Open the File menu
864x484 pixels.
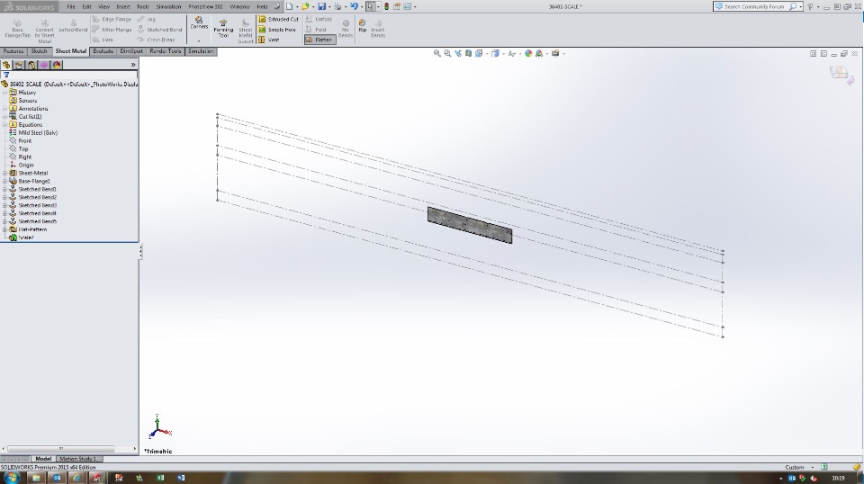[71, 6]
